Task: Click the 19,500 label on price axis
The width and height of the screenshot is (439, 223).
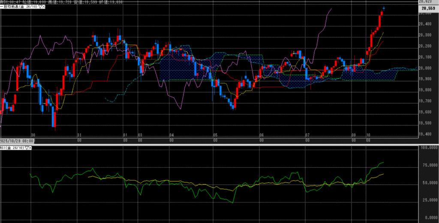Action: (x=427, y=123)
